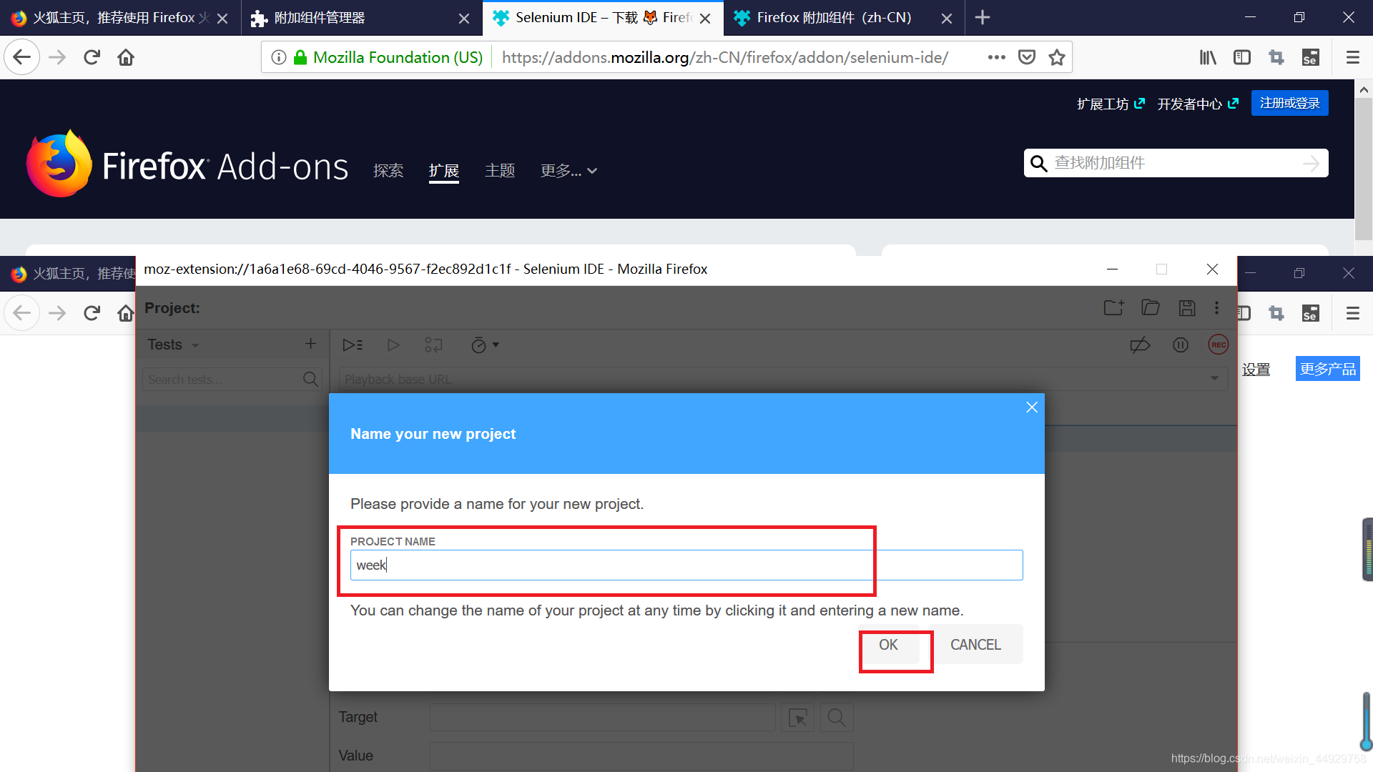Screen dimensions: 1373x772
Task: Open project folder icon in Selenium IDE
Action: (x=1151, y=308)
